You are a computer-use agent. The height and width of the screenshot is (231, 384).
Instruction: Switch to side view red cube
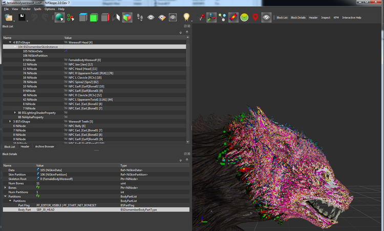105,17
